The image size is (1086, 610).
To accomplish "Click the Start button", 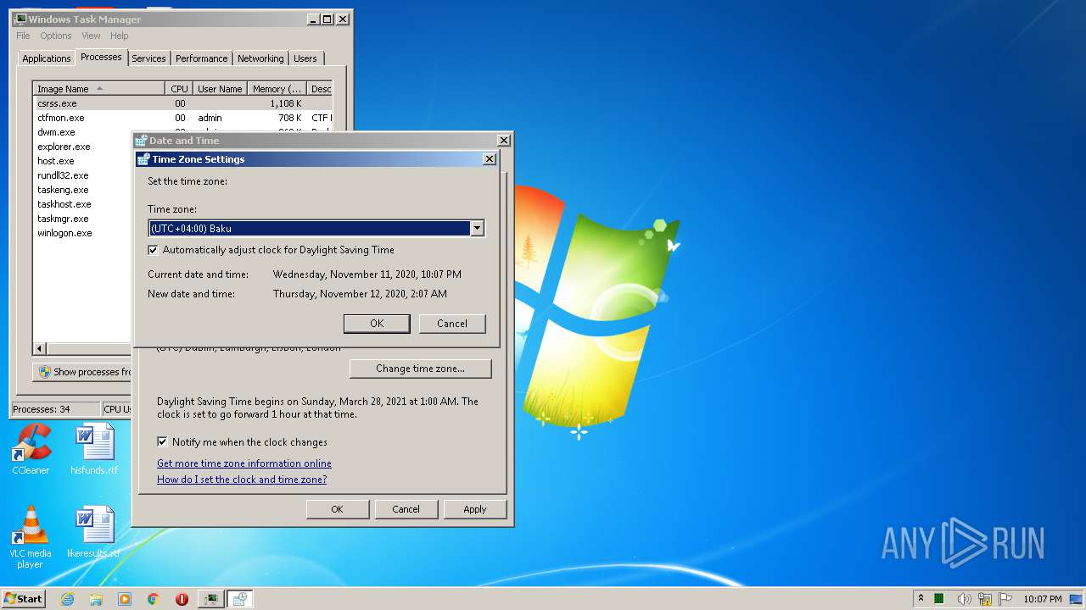I will tap(23, 599).
